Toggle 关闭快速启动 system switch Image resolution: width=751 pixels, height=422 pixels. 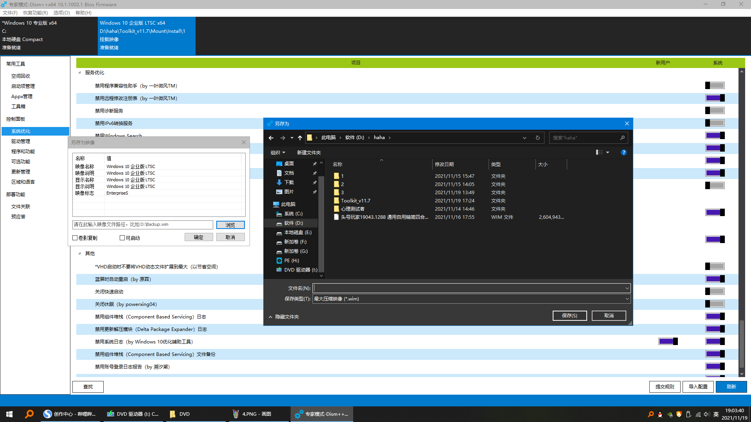pos(715,291)
